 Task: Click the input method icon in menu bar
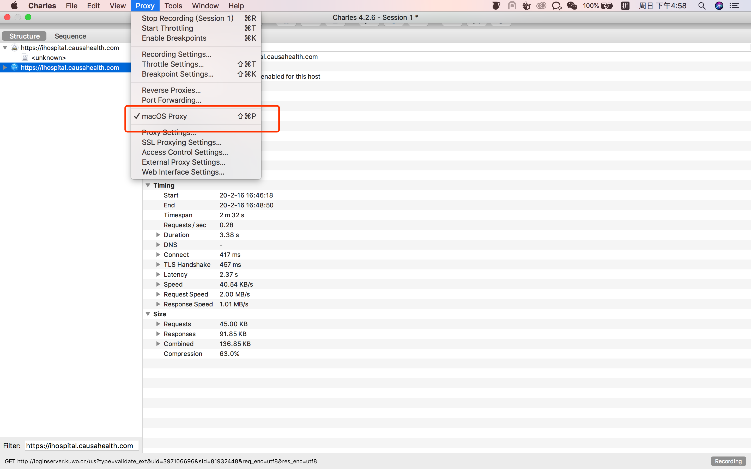click(625, 6)
